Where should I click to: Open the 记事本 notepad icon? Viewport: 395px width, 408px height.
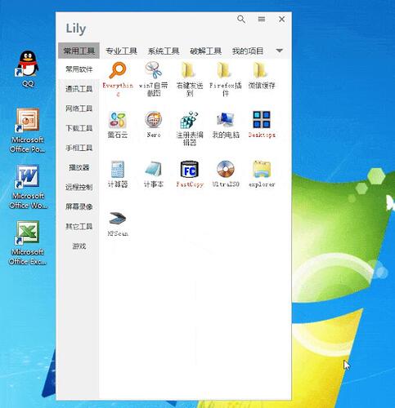154,169
